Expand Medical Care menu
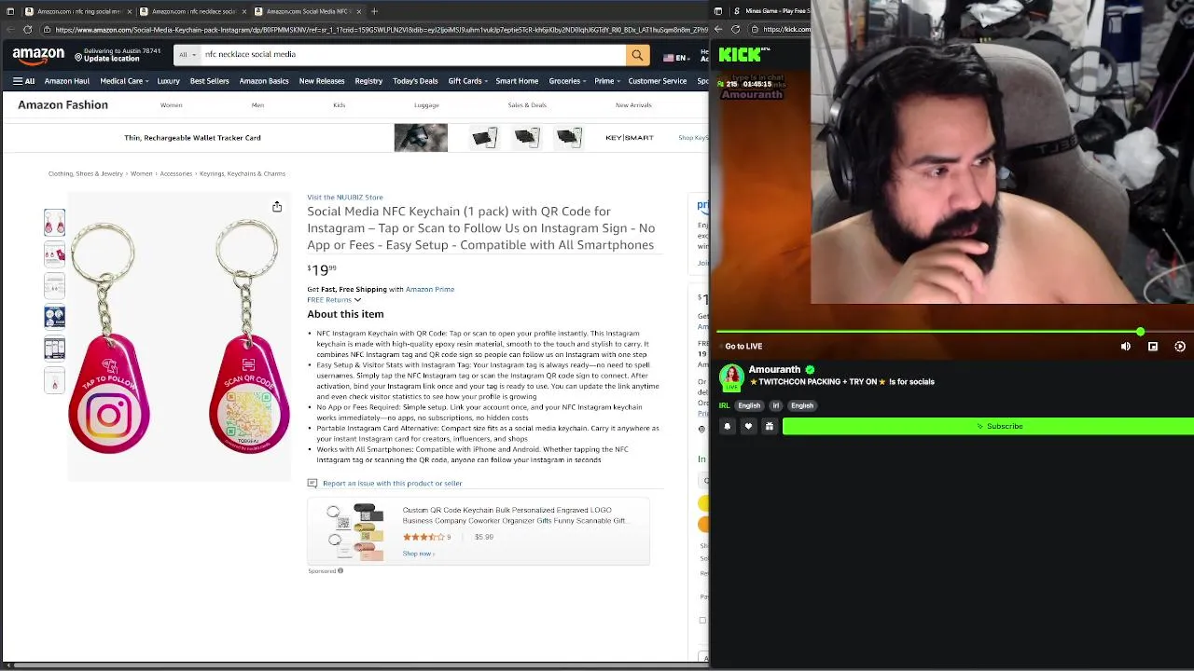 (124, 81)
